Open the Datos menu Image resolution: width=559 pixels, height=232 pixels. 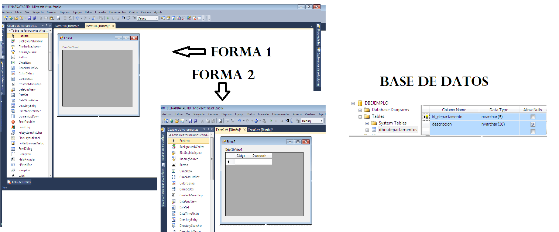click(x=88, y=12)
